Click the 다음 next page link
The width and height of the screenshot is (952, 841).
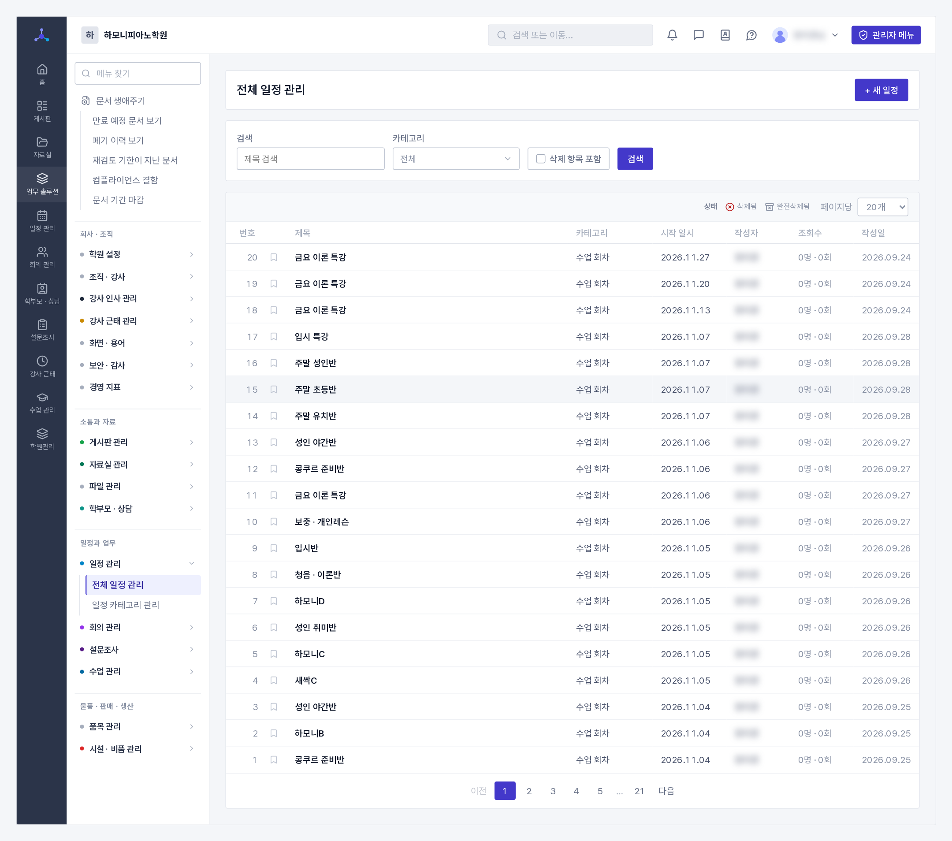(x=666, y=791)
